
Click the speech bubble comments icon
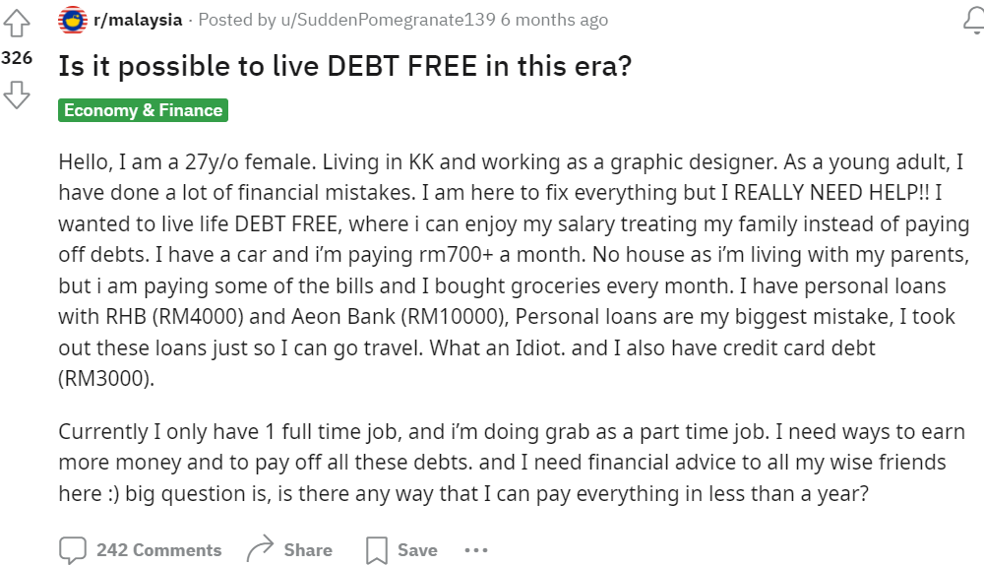pyautogui.click(x=73, y=550)
